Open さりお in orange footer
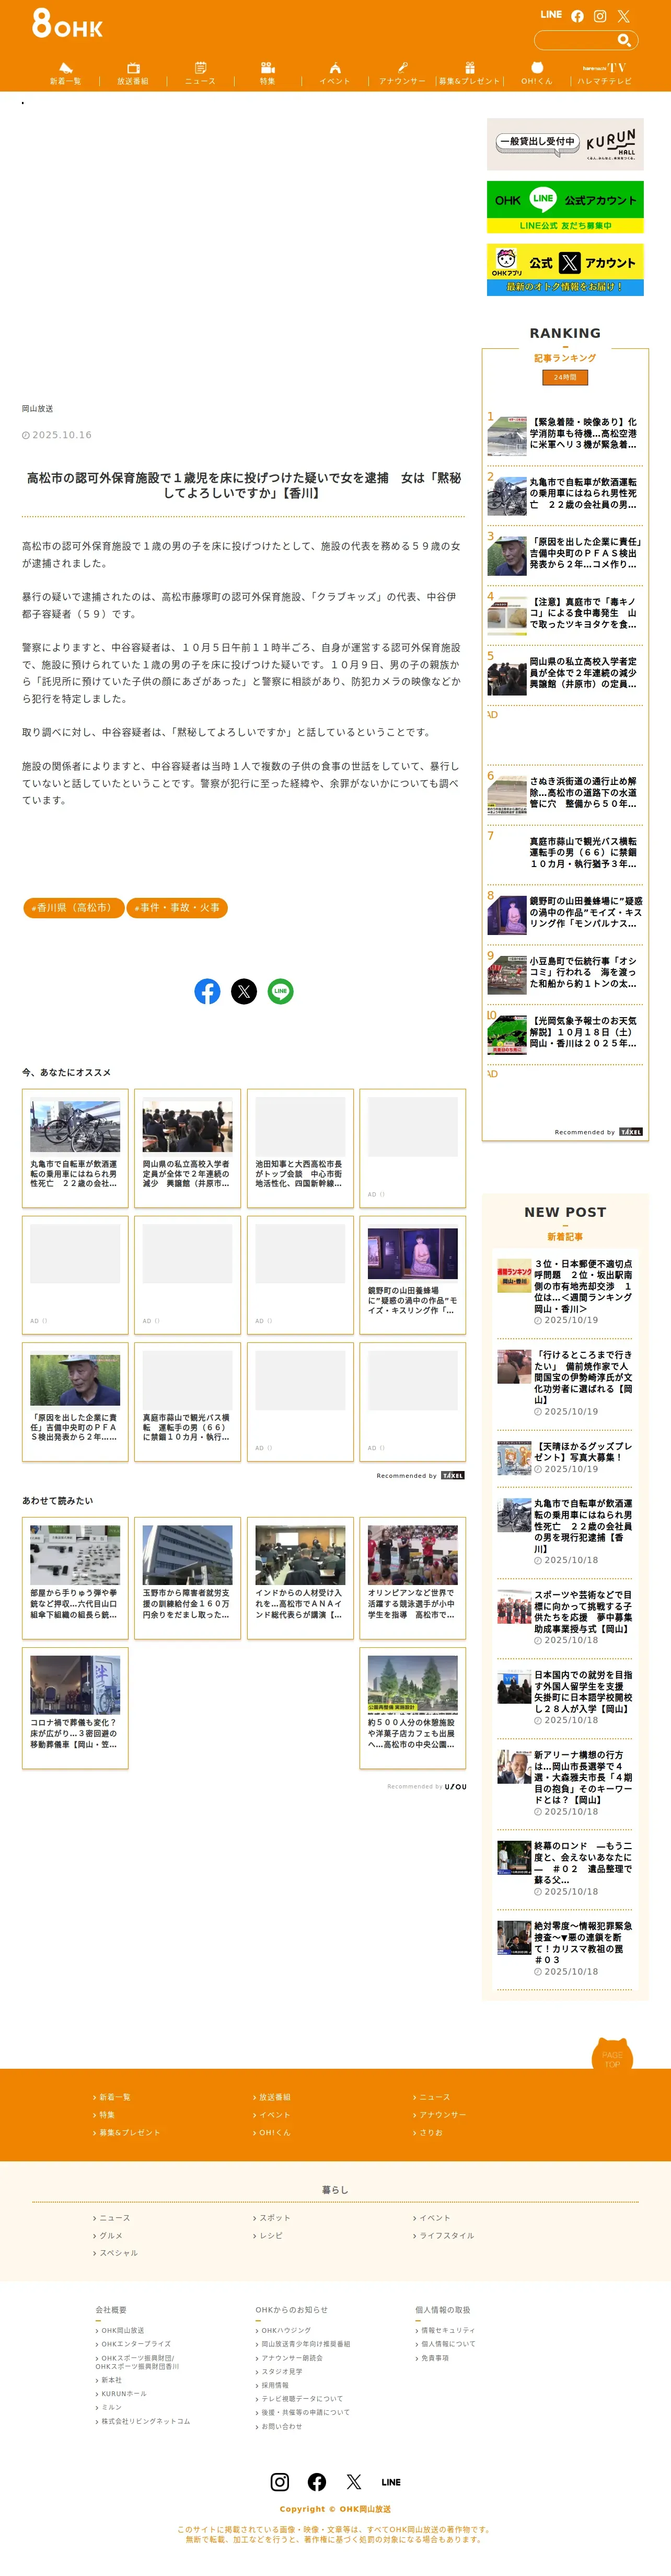 pyautogui.click(x=430, y=2132)
